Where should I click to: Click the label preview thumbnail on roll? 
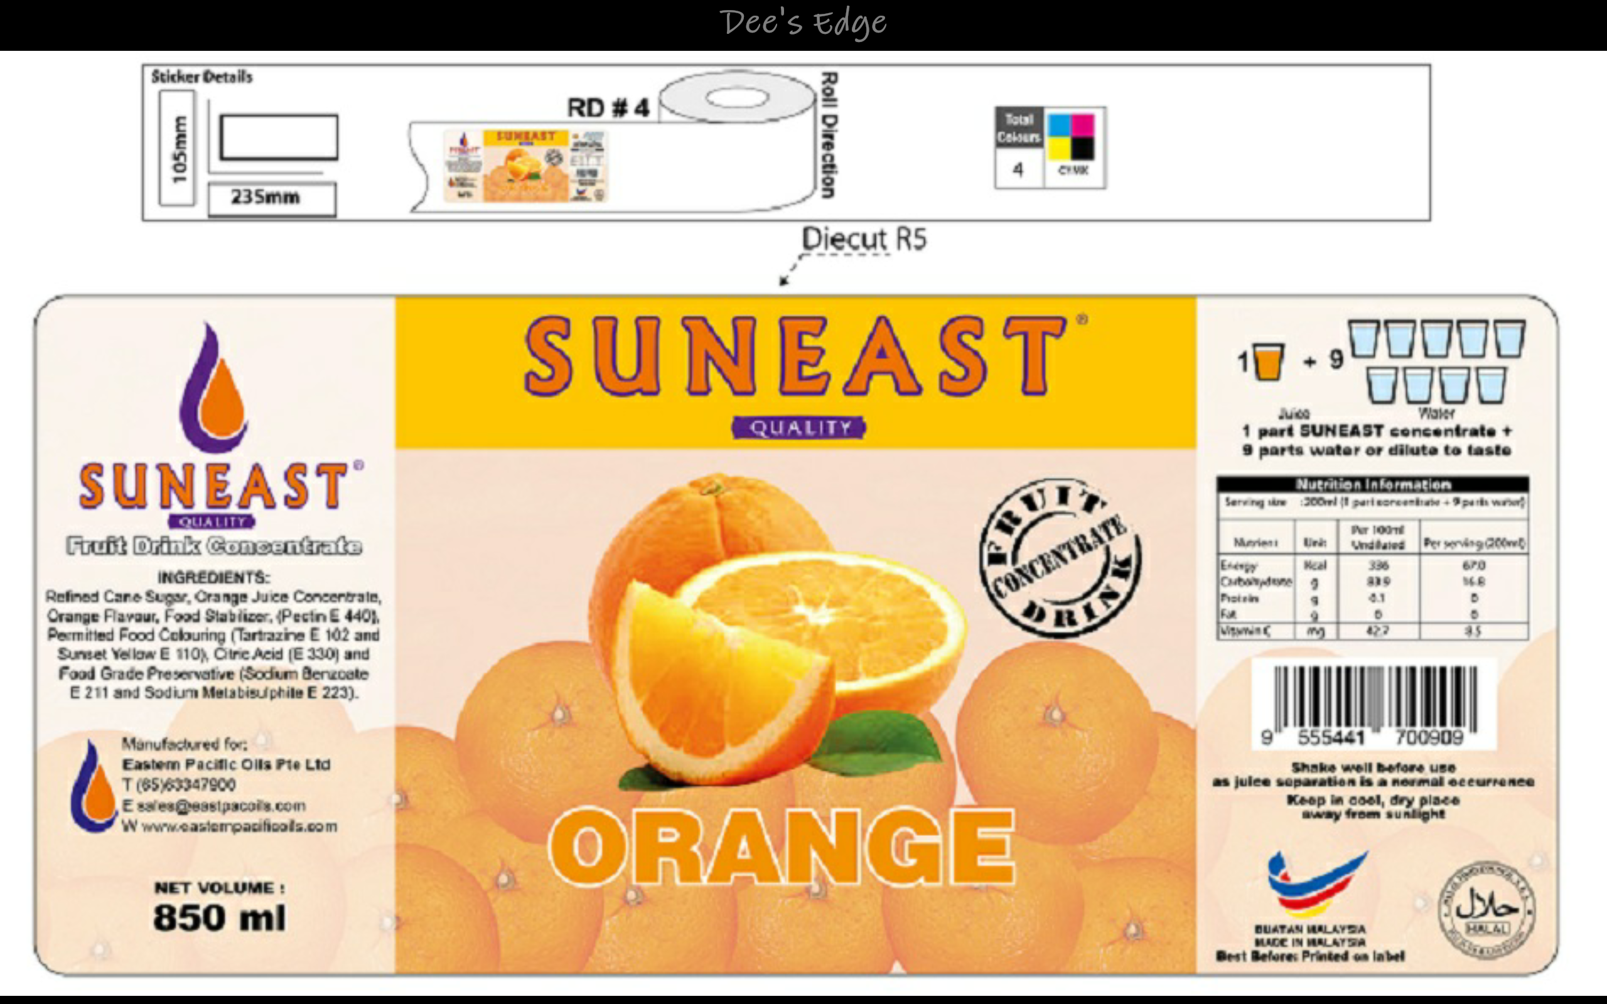coord(525,166)
